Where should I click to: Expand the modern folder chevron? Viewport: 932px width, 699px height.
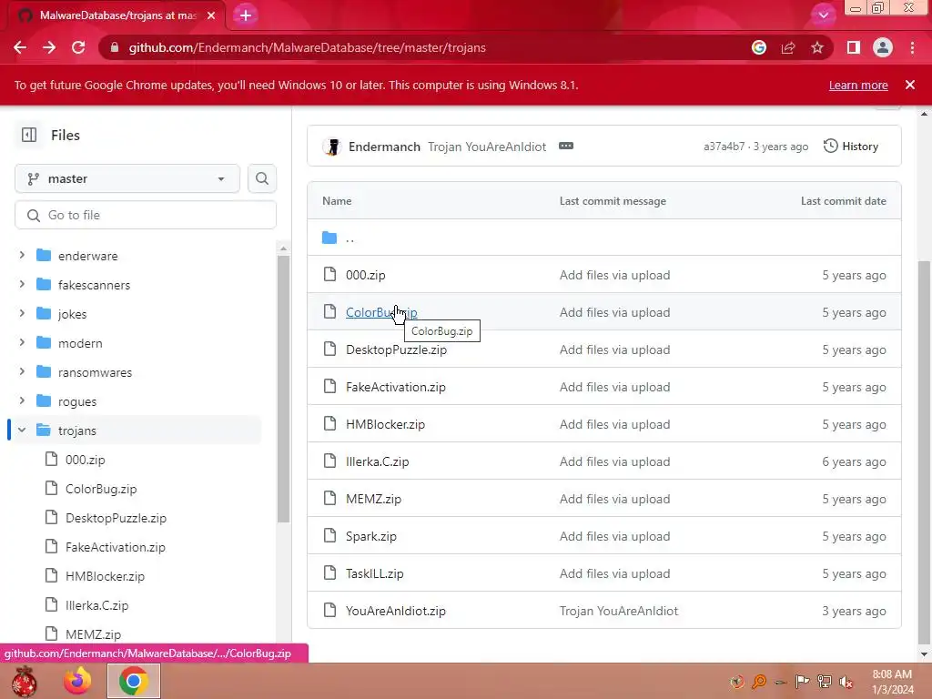(22, 342)
